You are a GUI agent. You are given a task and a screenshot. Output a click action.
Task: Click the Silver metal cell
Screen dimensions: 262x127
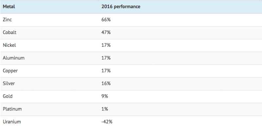[x=9, y=84]
